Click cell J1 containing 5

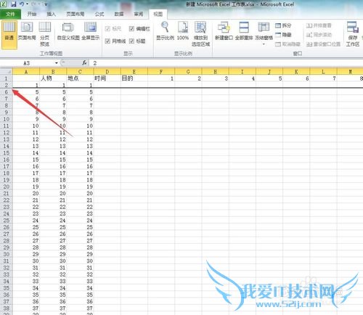269,78
